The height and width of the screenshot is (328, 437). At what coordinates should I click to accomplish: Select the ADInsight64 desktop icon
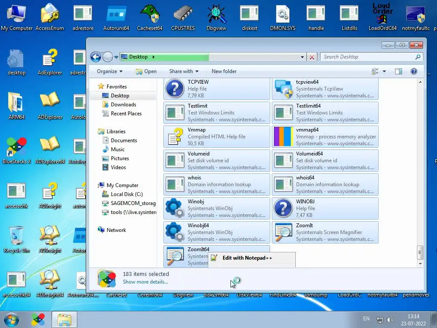pyautogui.click(x=50, y=284)
